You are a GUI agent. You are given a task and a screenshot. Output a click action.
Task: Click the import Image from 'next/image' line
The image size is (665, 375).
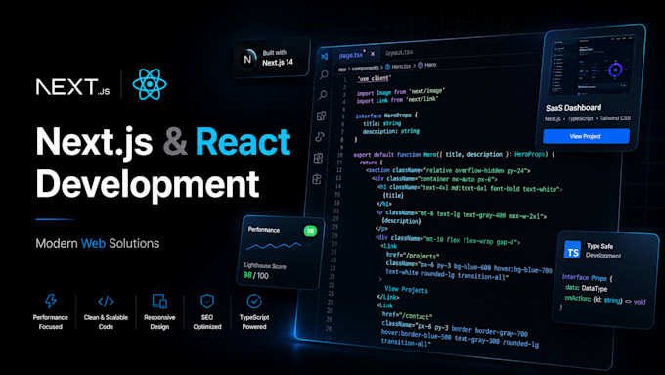pos(400,92)
